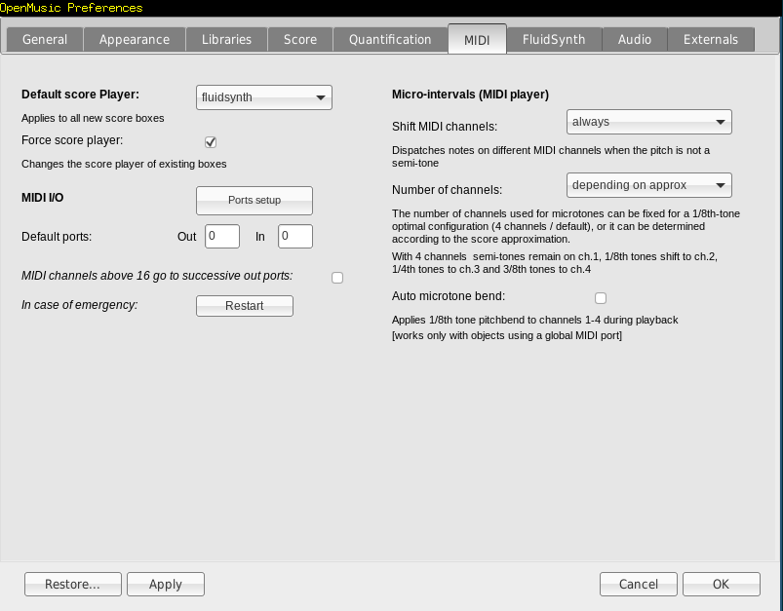Open the Audio tab
The image size is (783, 611).
click(635, 39)
